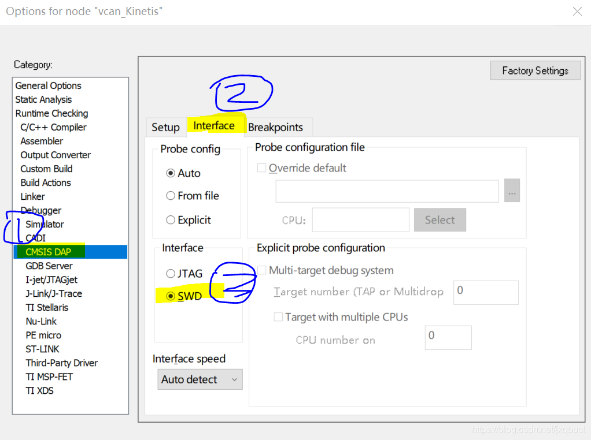Choose From file probe config
Screen dimensions: 591x440
[x=192, y=196]
